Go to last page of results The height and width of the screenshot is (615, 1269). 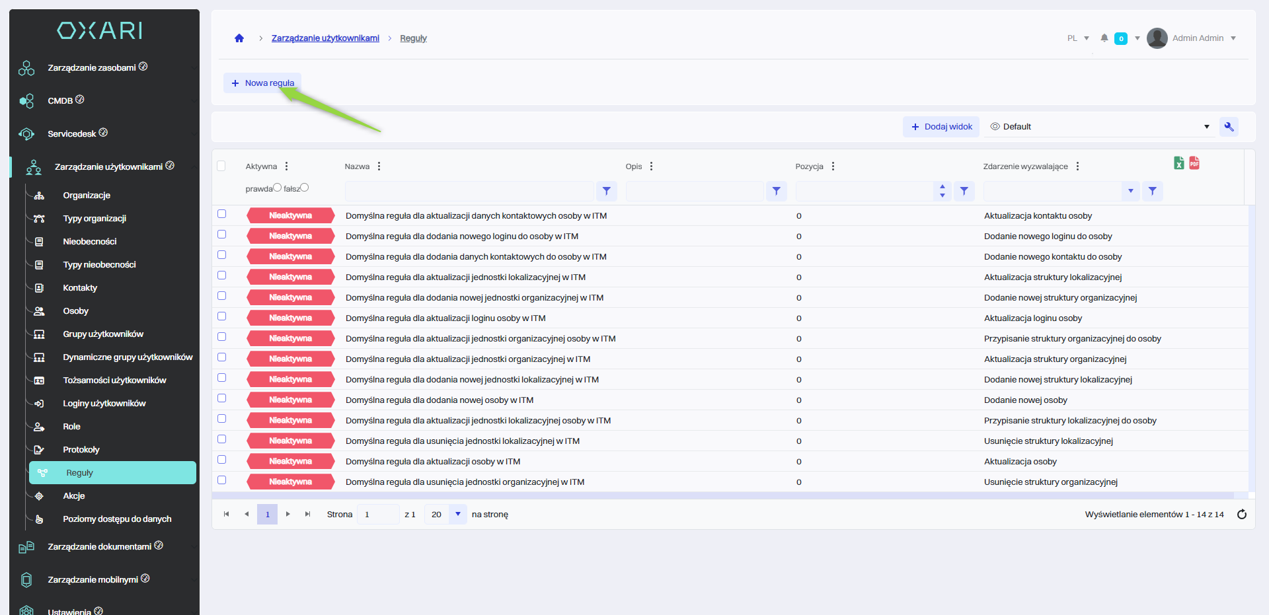pos(307,515)
